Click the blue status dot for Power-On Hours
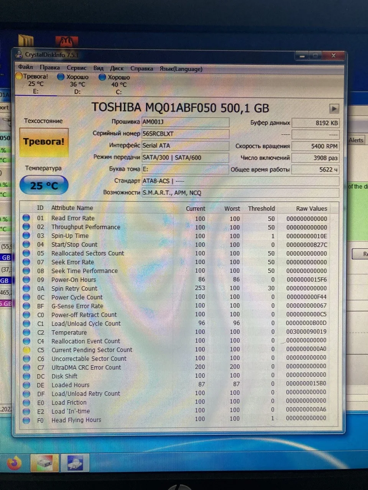 26,279
